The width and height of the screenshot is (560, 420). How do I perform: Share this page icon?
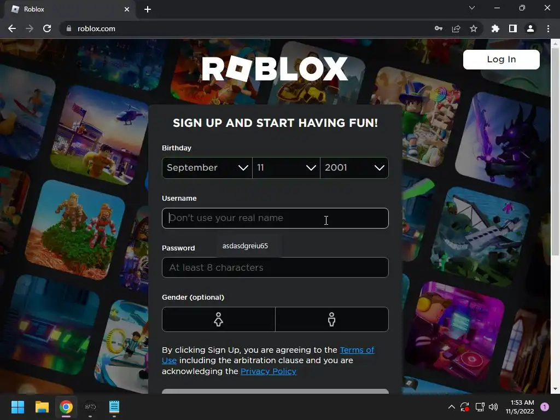tap(456, 28)
